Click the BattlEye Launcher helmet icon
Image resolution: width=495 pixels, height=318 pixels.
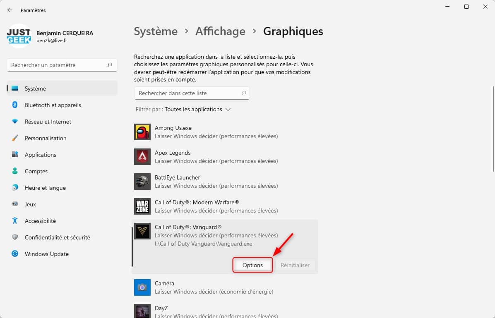coord(142,182)
